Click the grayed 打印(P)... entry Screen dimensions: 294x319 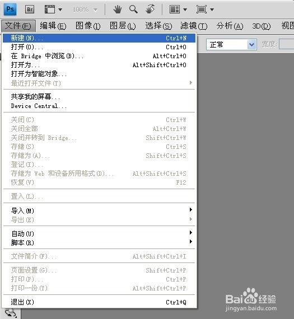99,279
